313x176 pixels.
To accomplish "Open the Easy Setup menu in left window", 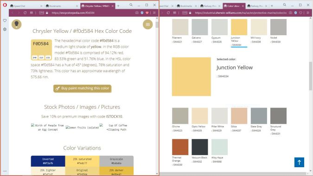I will click(154, 13).
